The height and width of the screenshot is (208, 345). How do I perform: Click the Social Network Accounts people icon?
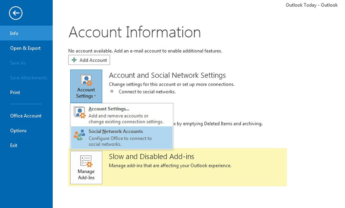tap(79, 135)
